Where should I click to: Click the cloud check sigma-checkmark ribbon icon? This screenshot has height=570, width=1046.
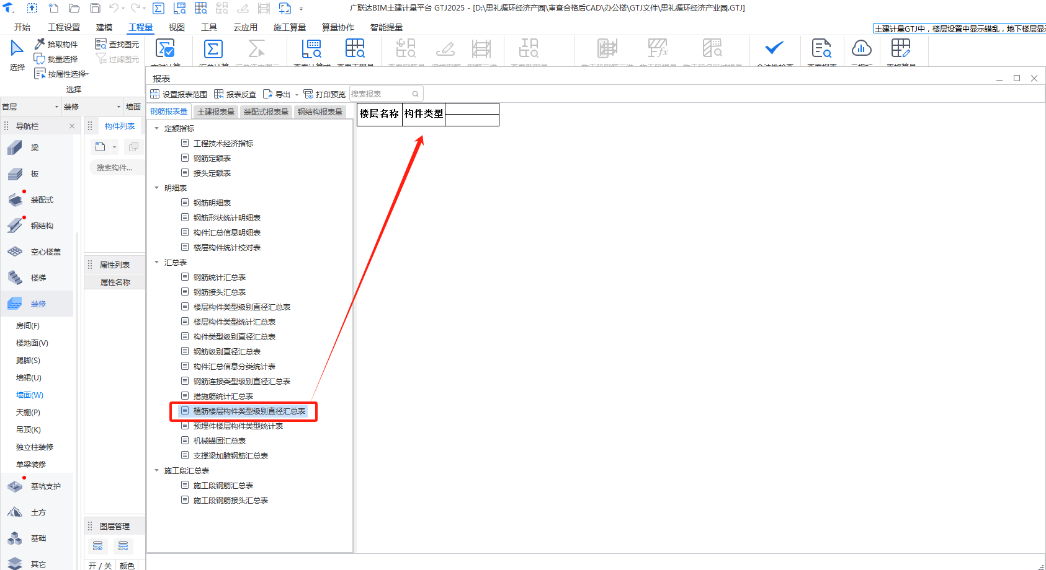click(x=166, y=50)
